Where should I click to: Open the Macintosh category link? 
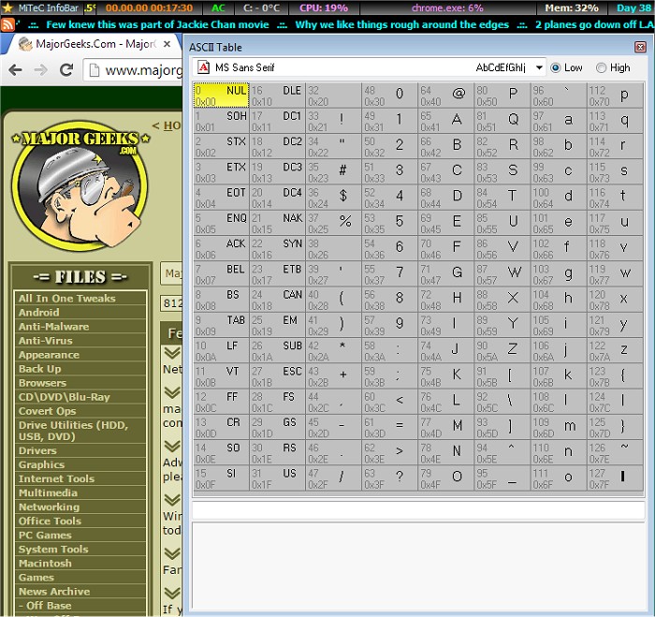pyautogui.click(x=45, y=564)
